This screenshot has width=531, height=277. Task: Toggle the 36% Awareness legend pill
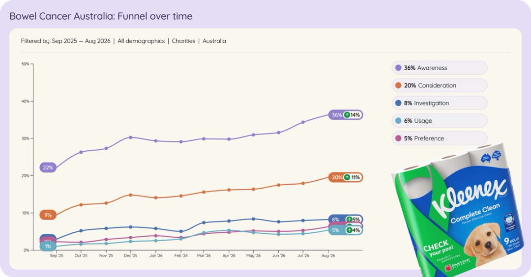[439, 68]
